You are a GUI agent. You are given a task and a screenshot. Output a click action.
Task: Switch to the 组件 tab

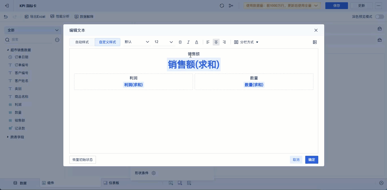[48, 183]
